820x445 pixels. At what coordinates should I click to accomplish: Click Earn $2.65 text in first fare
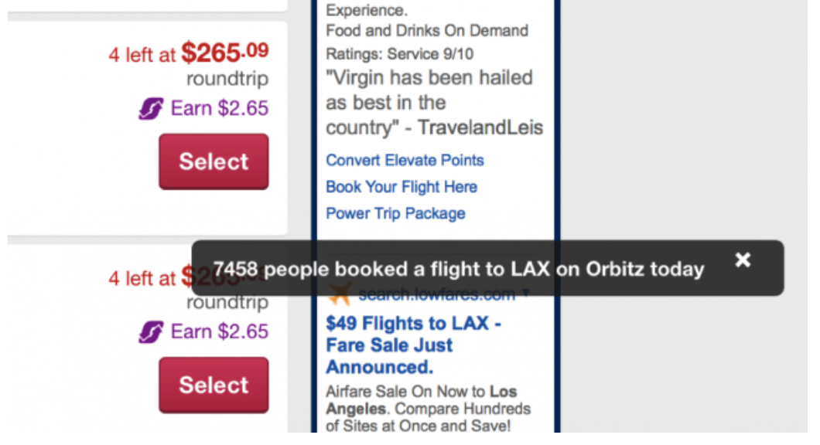(x=219, y=108)
